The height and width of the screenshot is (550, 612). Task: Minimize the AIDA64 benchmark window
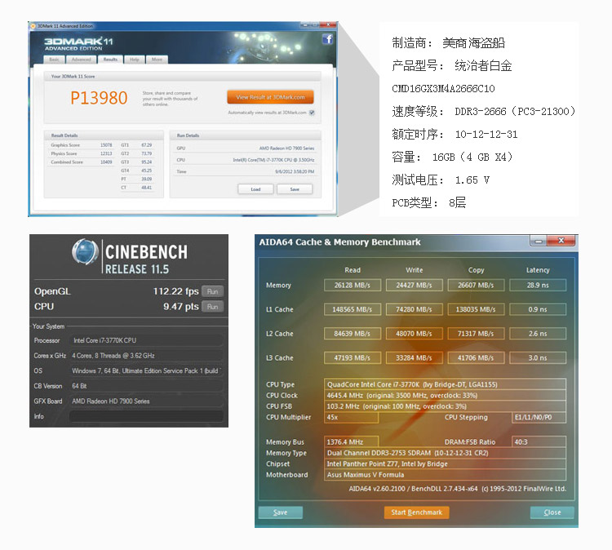point(539,242)
